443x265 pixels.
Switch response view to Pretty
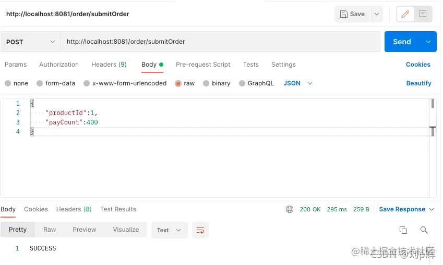[x=18, y=230]
